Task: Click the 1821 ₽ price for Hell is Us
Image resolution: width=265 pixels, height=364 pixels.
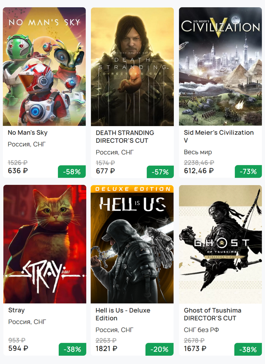Action: (x=106, y=349)
